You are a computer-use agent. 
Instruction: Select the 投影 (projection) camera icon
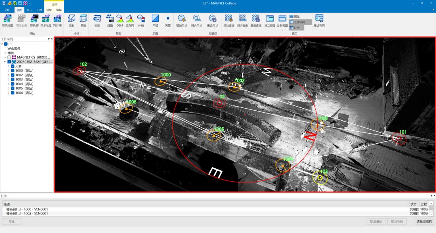click(71, 19)
